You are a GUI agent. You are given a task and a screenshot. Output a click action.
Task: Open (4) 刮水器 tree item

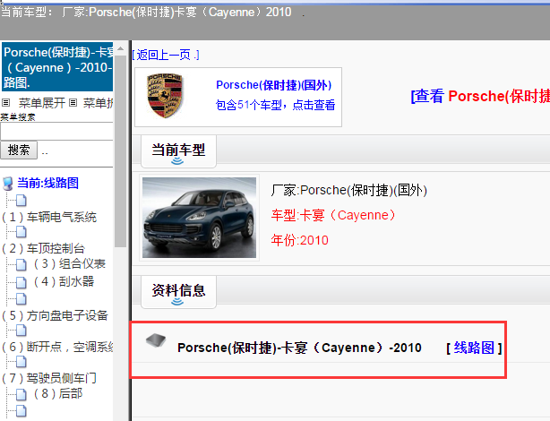point(64,281)
